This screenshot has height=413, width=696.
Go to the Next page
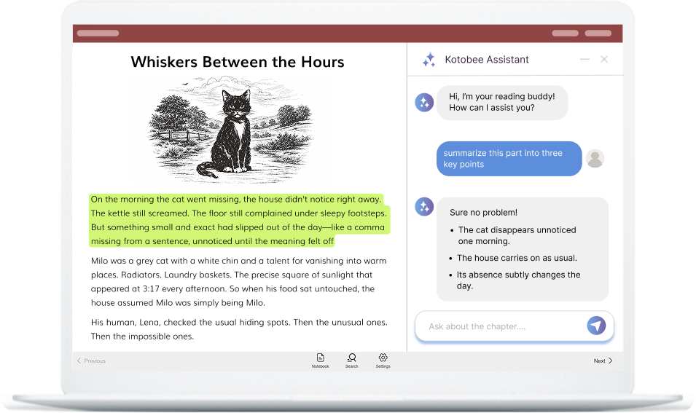click(x=603, y=361)
